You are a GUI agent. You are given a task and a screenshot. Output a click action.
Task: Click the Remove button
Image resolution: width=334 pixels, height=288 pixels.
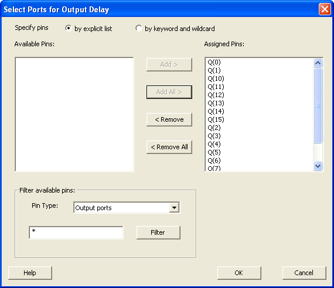[x=169, y=119]
